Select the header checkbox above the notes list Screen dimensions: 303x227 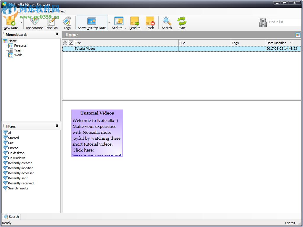tap(71, 43)
